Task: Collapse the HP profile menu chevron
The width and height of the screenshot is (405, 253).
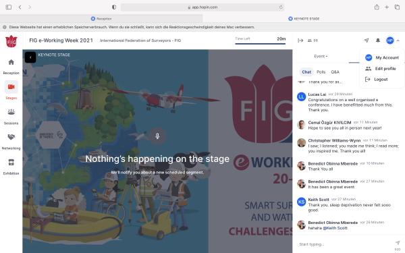Action: point(398,40)
